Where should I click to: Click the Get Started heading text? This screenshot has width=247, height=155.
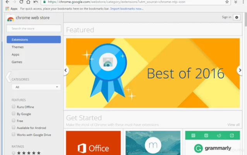(84, 118)
